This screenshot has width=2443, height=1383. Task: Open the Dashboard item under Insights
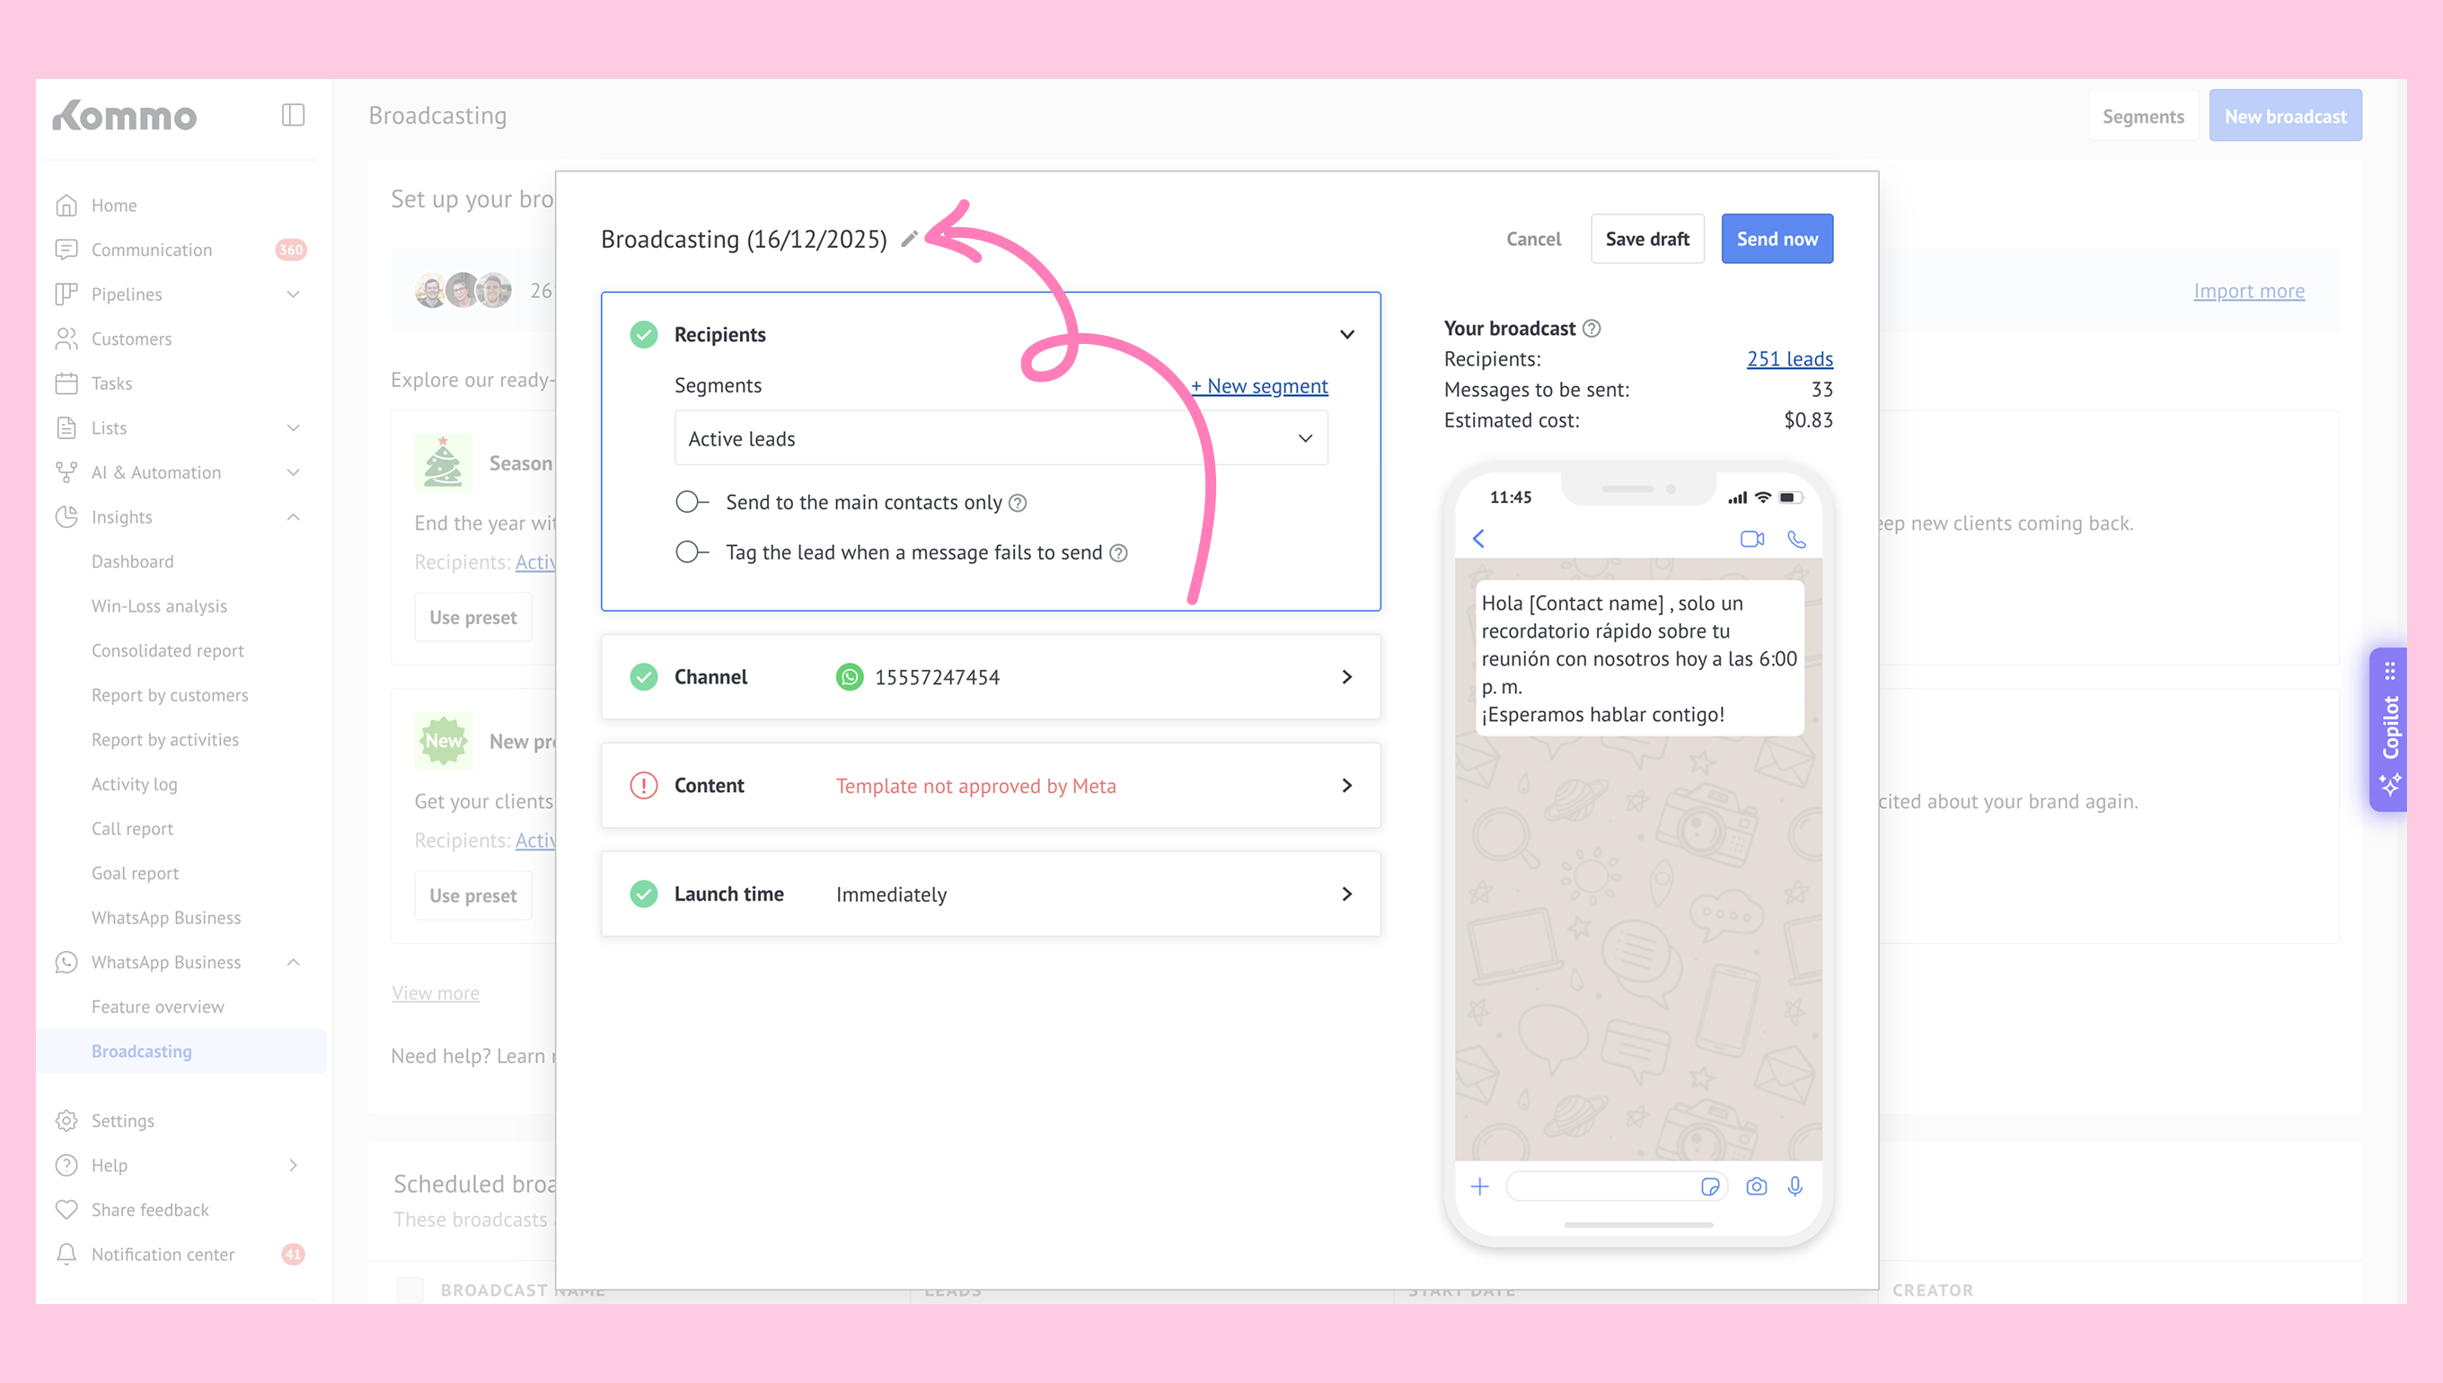click(x=132, y=561)
